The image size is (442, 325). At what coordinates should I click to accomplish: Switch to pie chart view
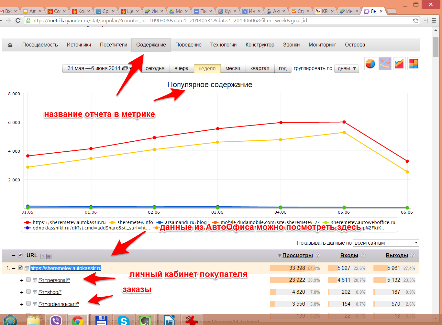[370, 64]
